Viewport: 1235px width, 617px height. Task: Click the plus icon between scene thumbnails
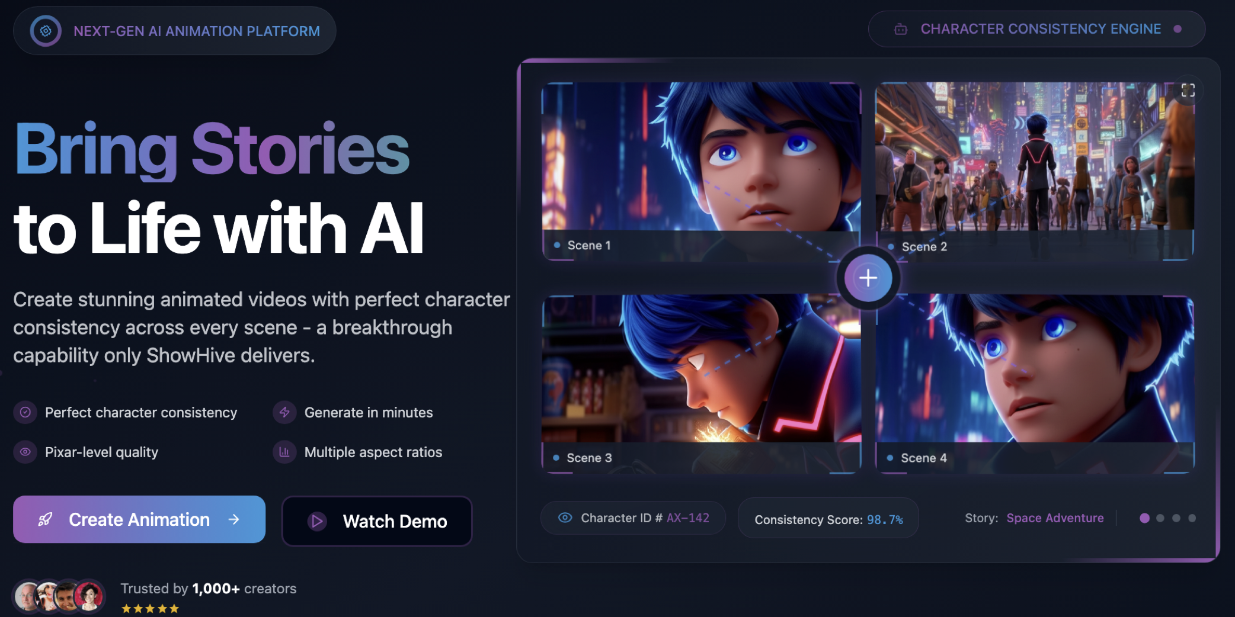click(868, 278)
